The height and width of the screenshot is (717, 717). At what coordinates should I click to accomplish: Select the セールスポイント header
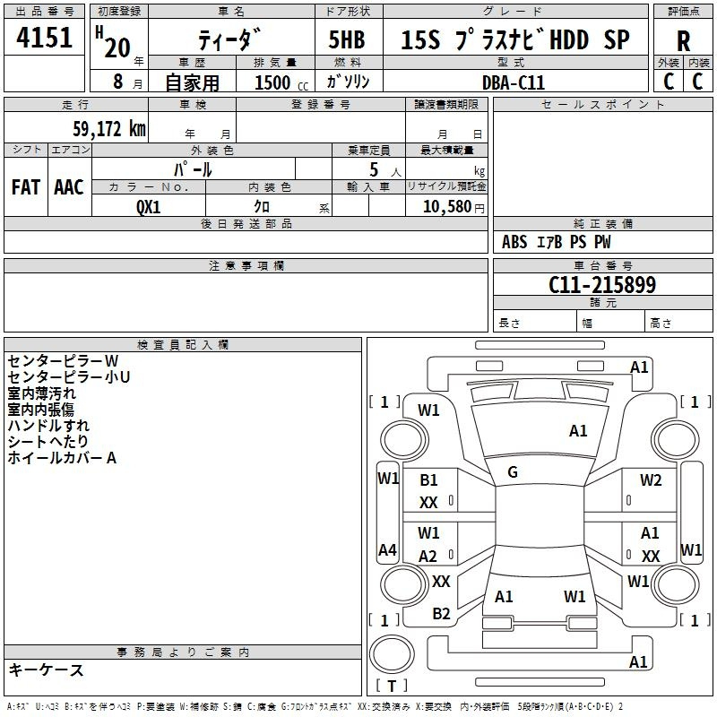tap(602, 104)
